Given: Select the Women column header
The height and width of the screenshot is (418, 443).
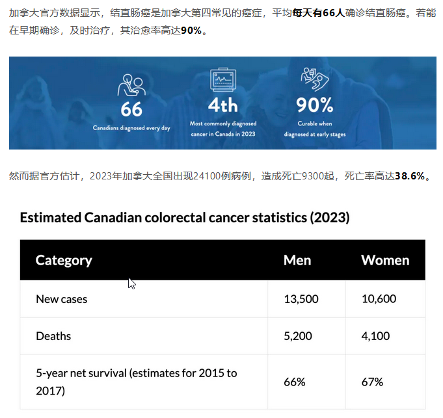Looking at the screenshot, I should (x=385, y=261).
